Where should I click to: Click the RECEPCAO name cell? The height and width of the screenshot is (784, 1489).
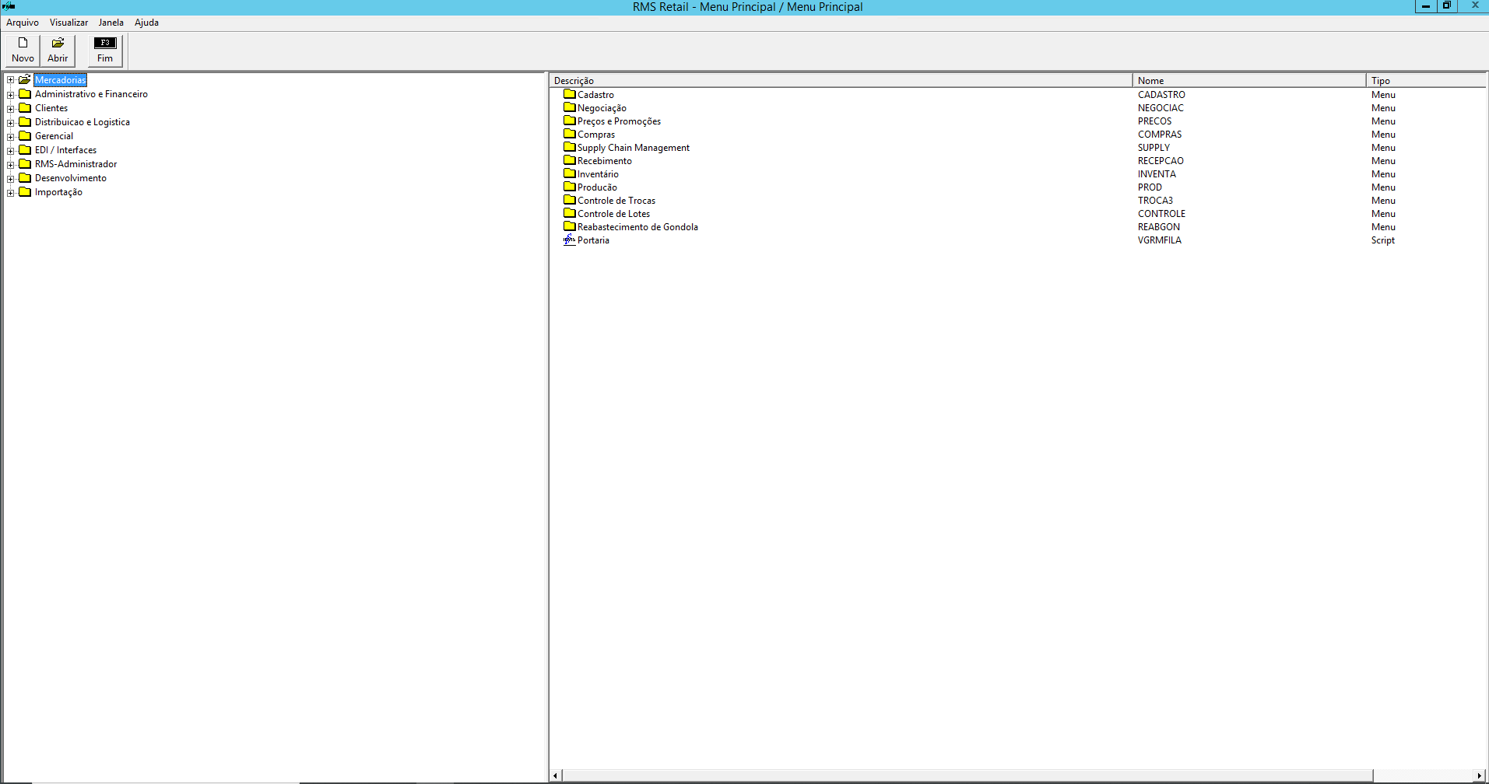[x=1161, y=161]
